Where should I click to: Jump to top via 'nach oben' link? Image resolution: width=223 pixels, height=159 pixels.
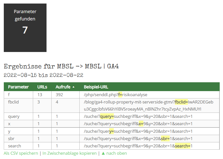click(x=114, y=153)
